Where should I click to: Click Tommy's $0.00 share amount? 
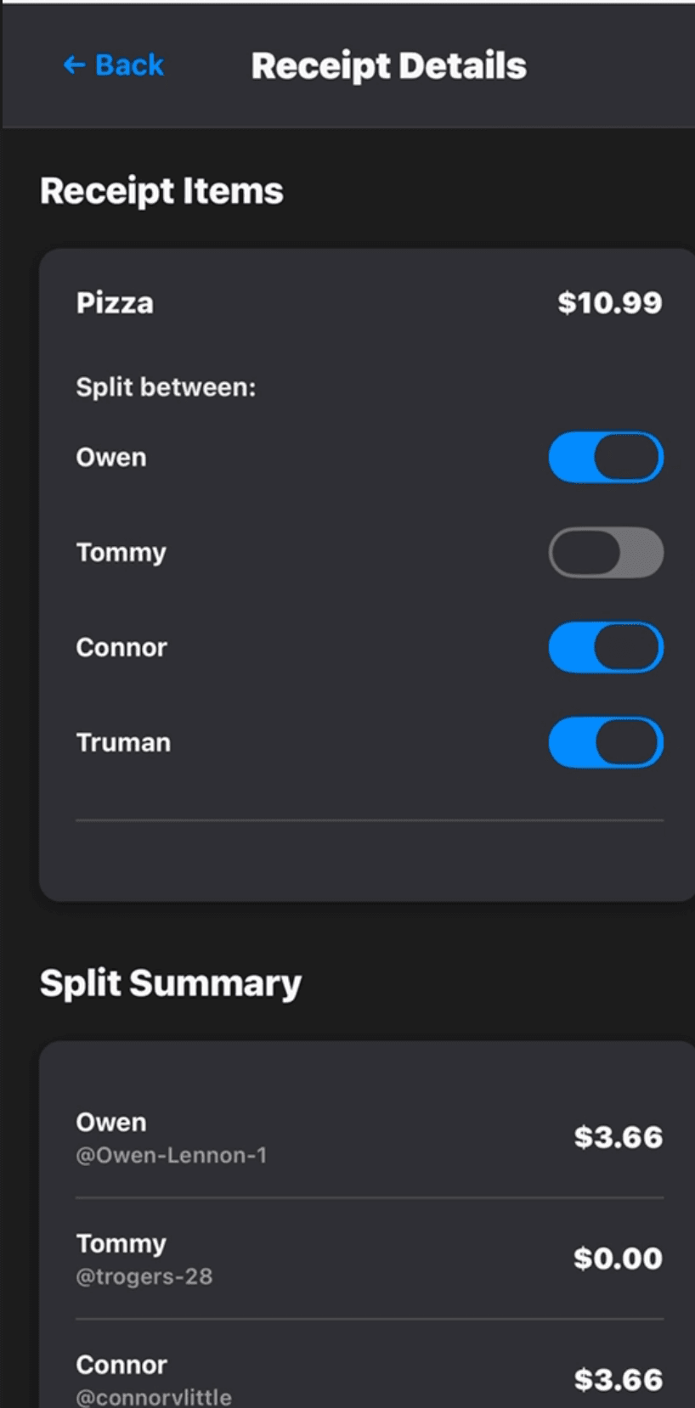pyautogui.click(x=618, y=1259)
